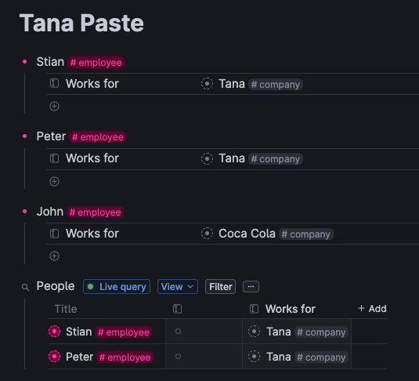This screenshot has height=381, width=419.
Task: Click the #employee tag on Stian node
Action: pos(96,63)
